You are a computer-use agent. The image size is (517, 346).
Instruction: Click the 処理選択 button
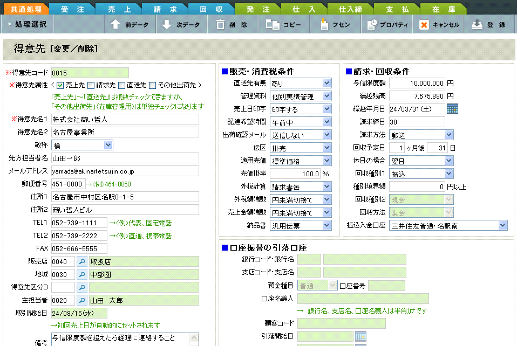28,24
